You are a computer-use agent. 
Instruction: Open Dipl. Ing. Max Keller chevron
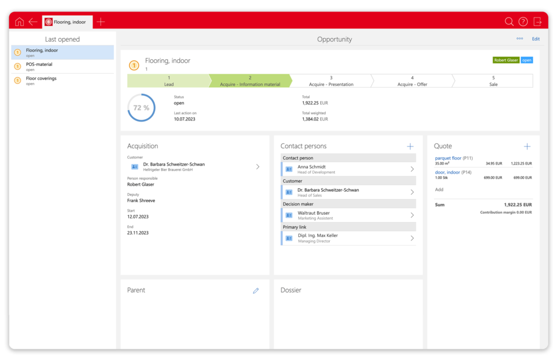[x=412, y=238]
